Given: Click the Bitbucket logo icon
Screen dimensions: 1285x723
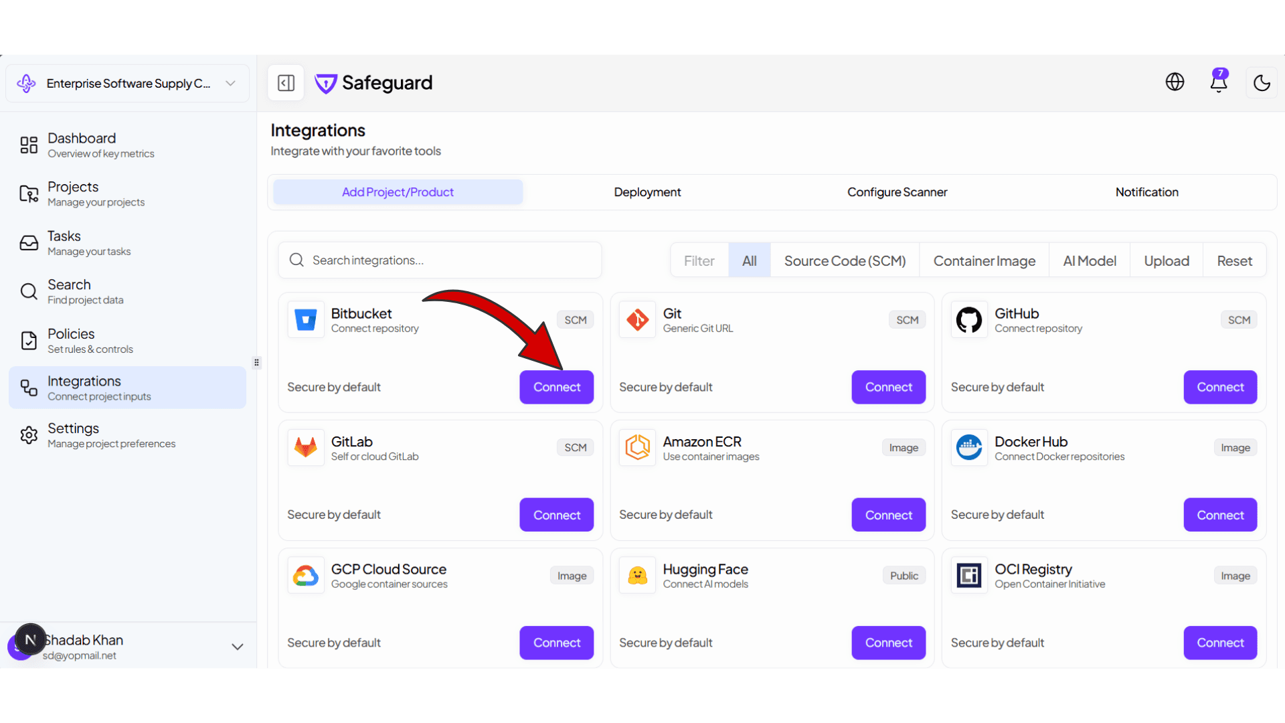Looking at the screenshot, I should [306, 320].
